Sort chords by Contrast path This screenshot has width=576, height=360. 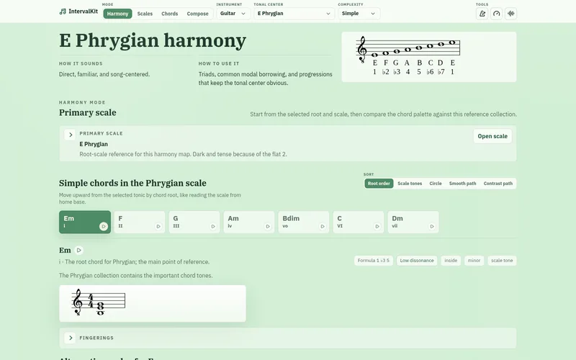[x=498, y=184]
